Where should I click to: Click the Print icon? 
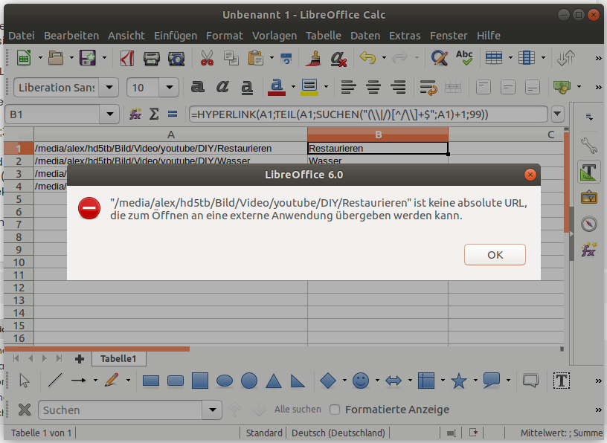[151, 58]
